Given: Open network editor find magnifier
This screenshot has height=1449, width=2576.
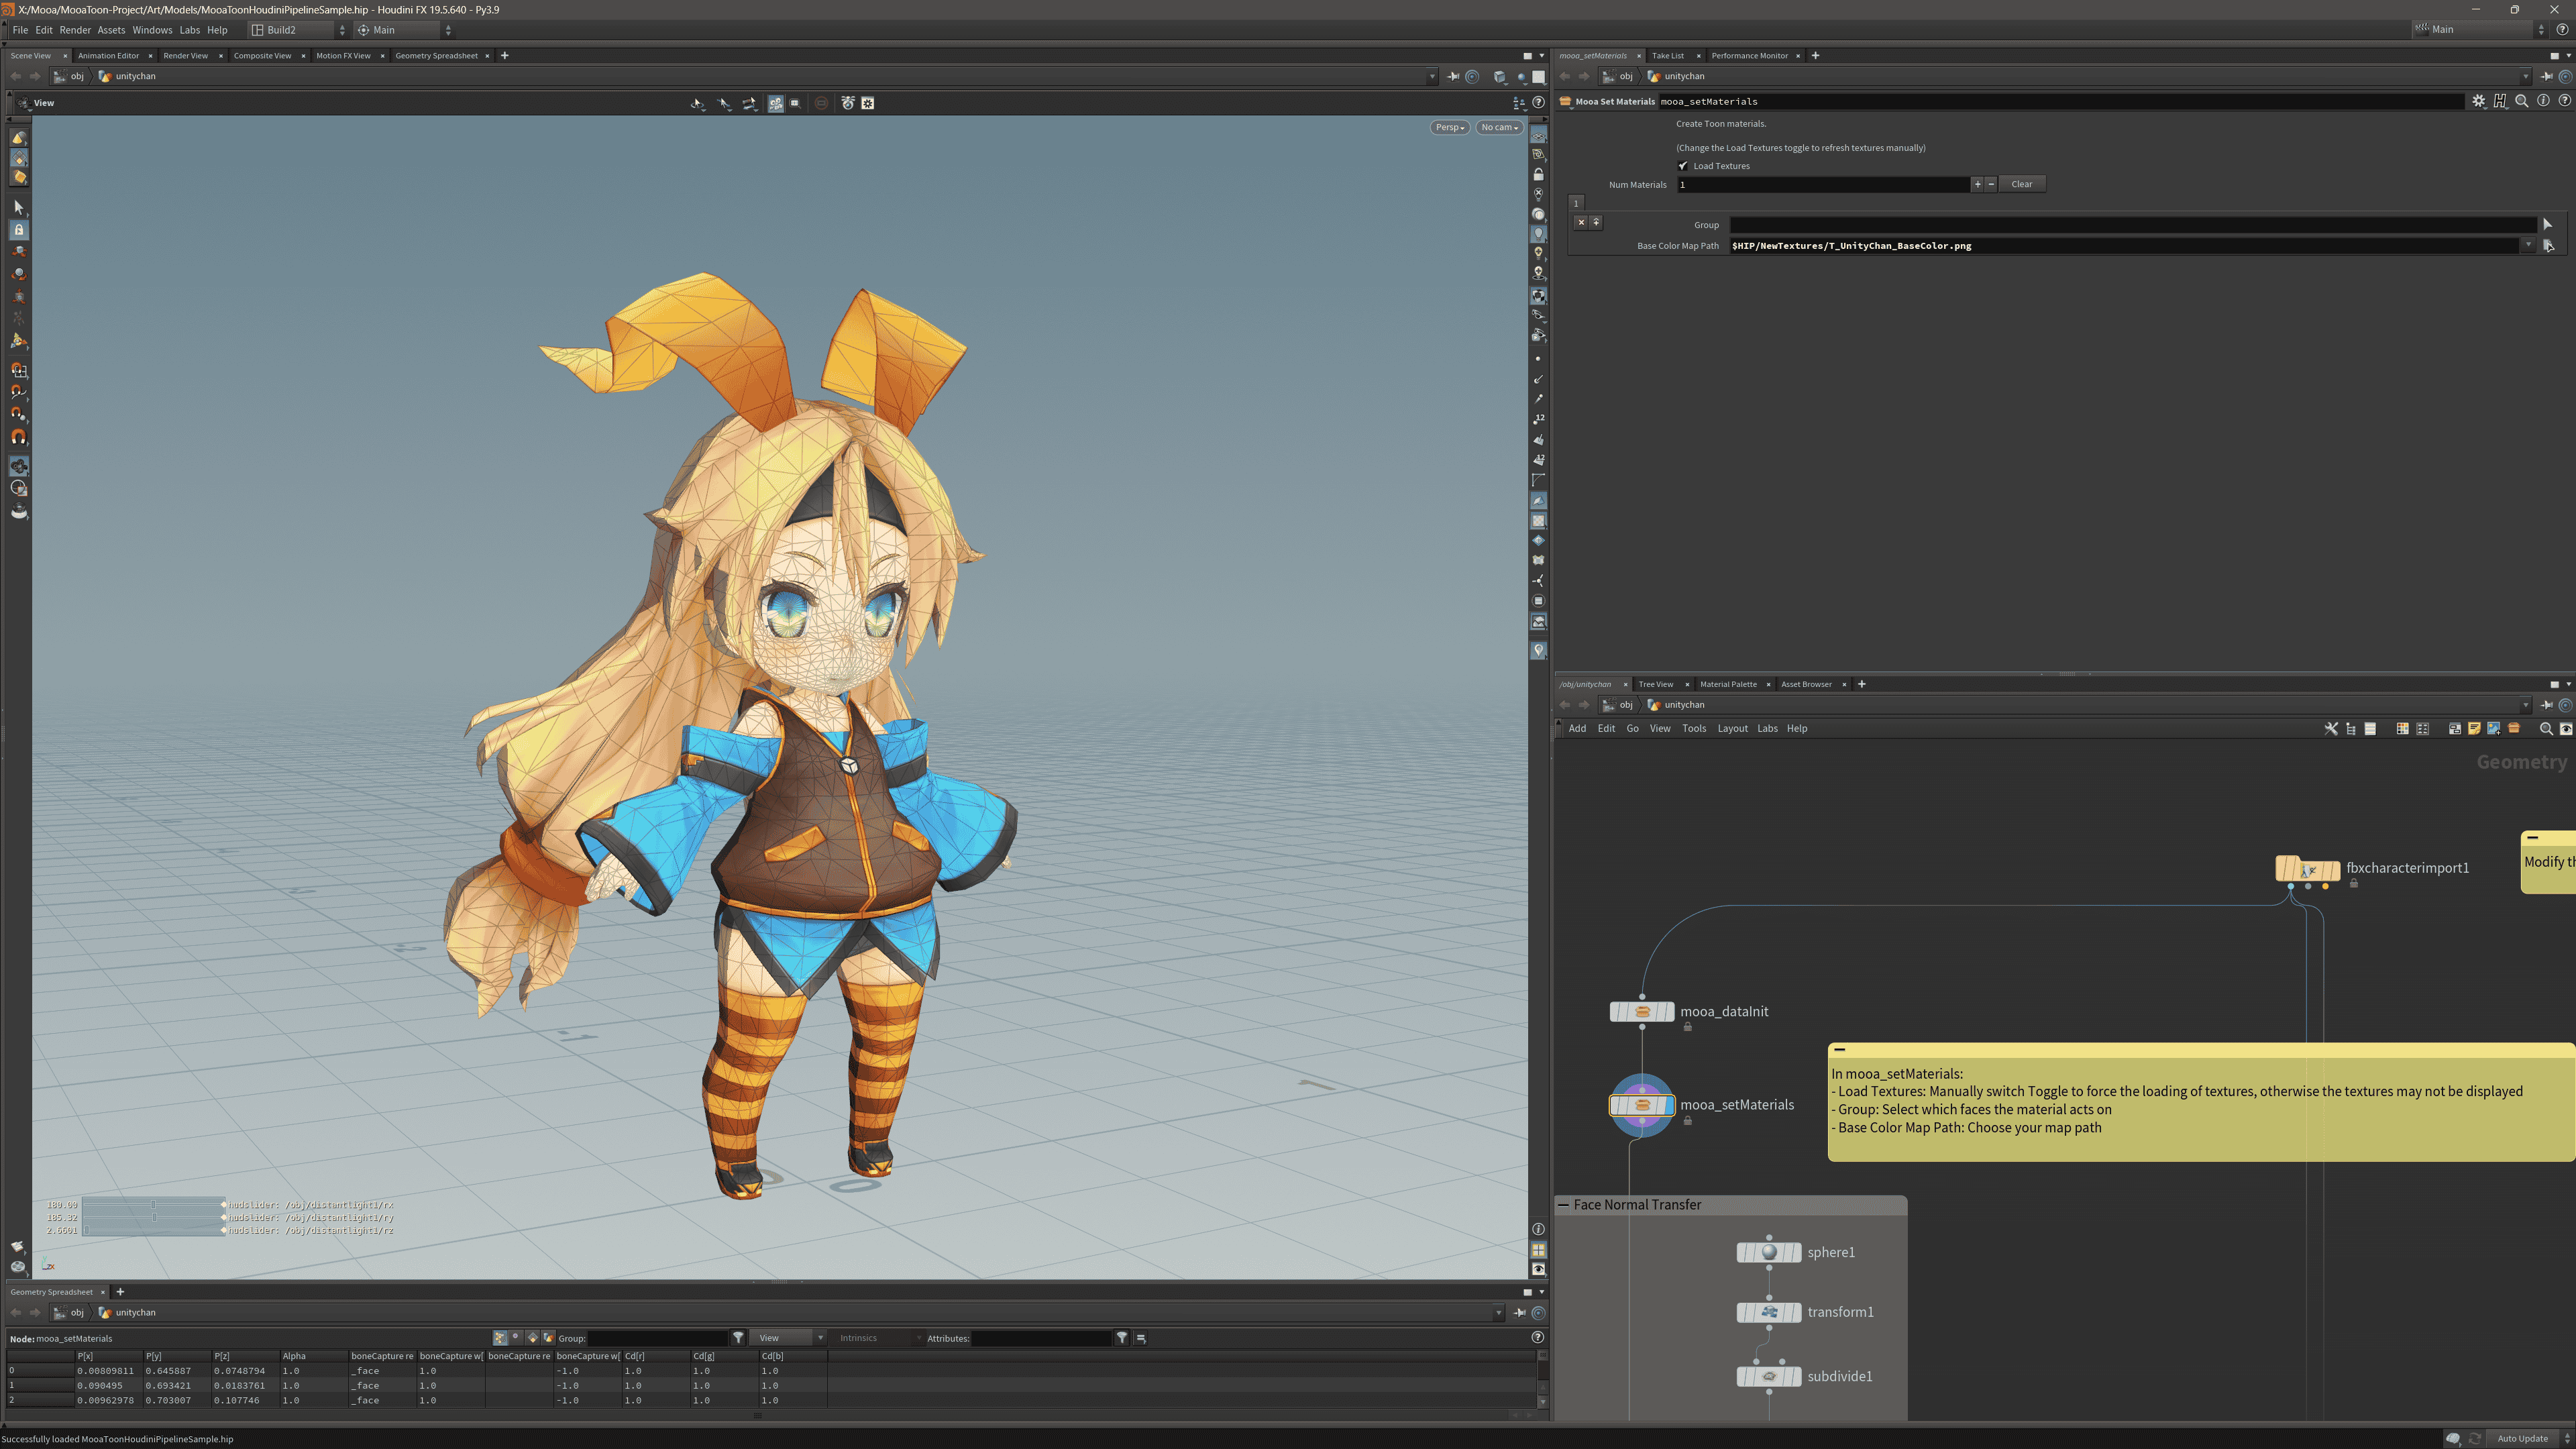Looking at the screenshot, I should point(2546,728).
